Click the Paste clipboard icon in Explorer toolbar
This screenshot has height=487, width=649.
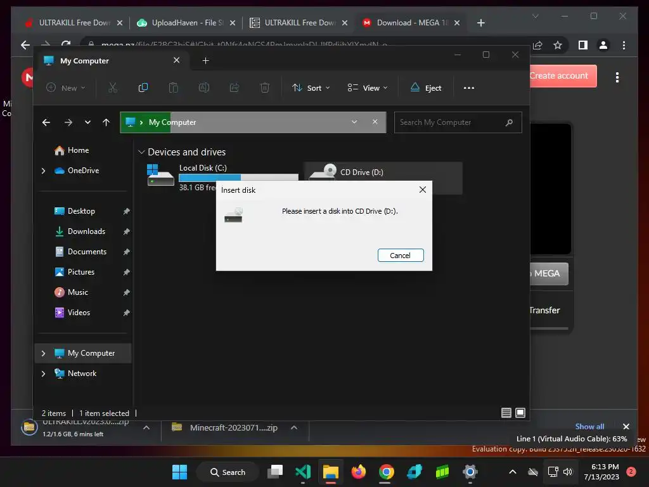(174, 88)
